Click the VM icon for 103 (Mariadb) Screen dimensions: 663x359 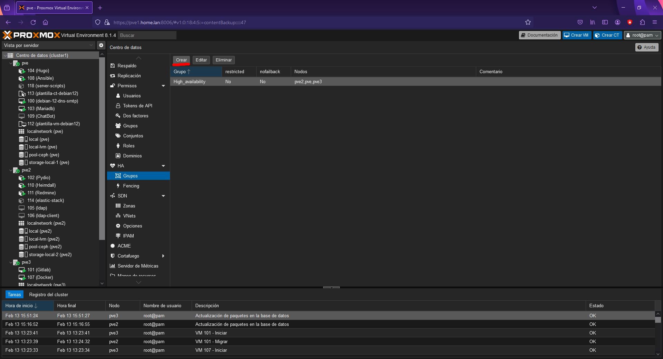(x=22, y=109)
